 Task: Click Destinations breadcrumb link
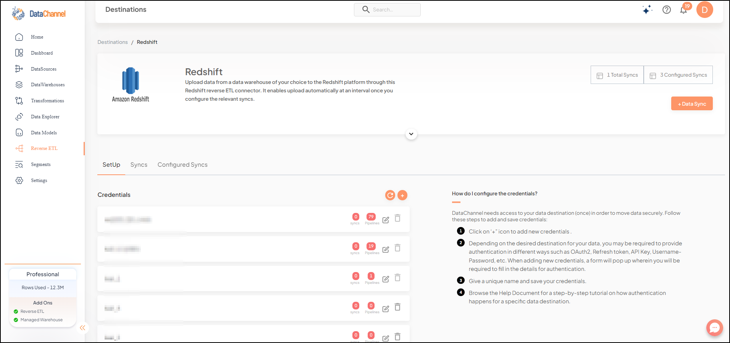click(x=113, y=42)
